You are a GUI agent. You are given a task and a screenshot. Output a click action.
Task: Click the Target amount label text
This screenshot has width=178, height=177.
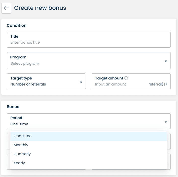click(109, 78)
